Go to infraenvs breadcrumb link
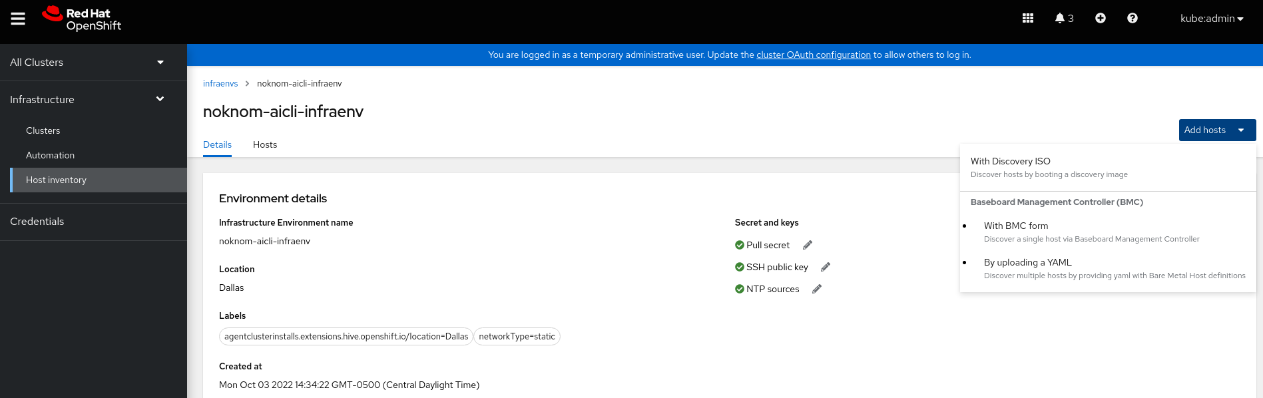 pos(220,84)
